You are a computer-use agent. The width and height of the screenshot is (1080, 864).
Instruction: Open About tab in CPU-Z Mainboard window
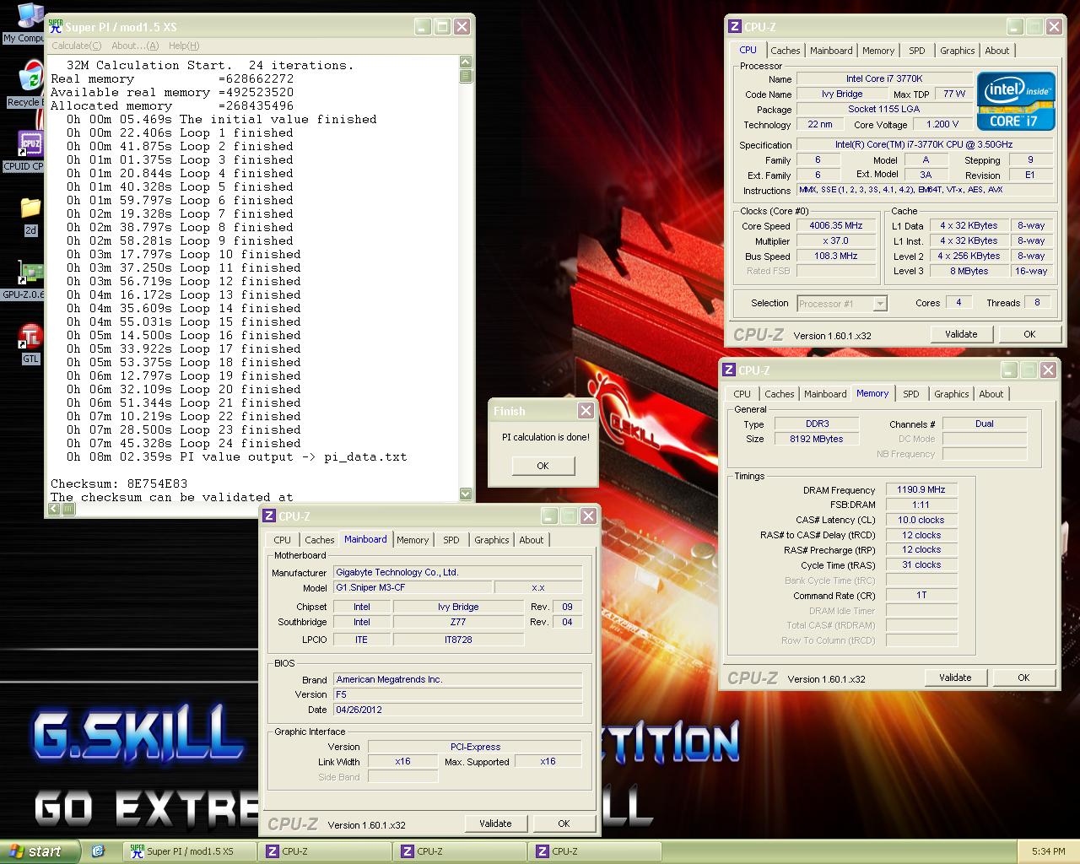click(531, 540)
